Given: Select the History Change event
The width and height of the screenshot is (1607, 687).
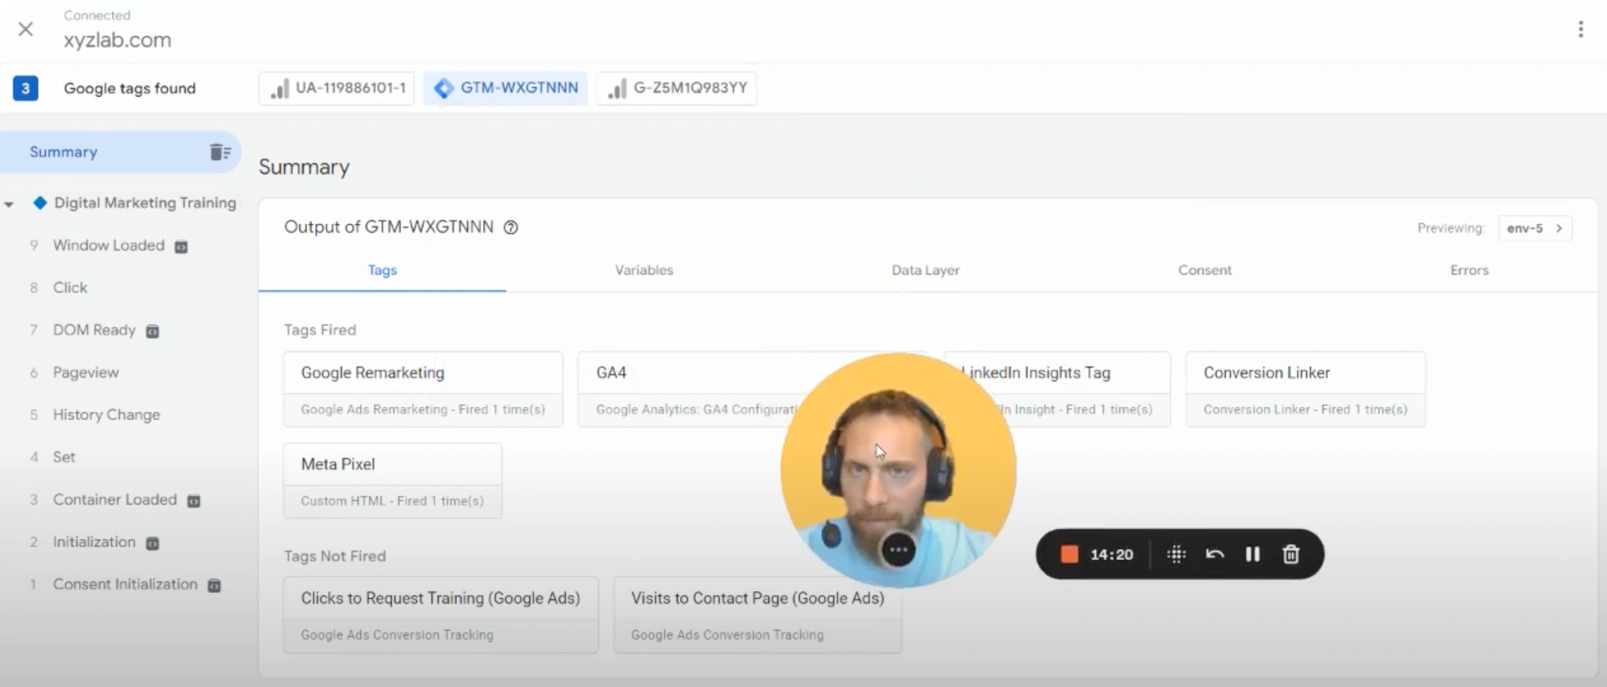Looking at the screenshot, I should point(106,415).
